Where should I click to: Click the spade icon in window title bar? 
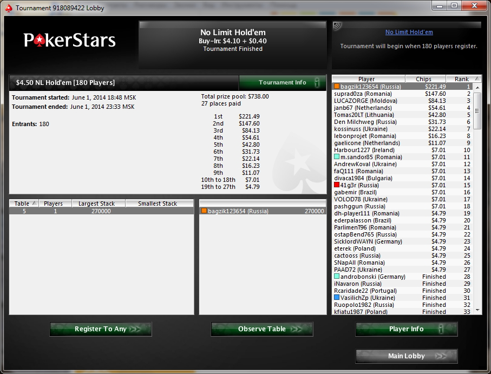click(9, 8)
